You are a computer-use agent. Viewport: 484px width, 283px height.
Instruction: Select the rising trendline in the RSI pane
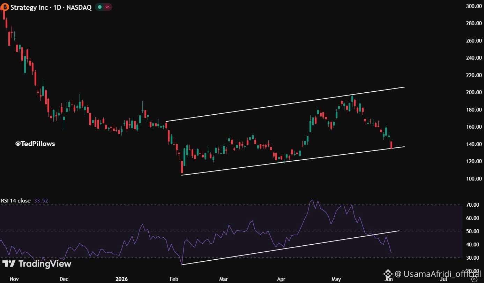[290, 247]
